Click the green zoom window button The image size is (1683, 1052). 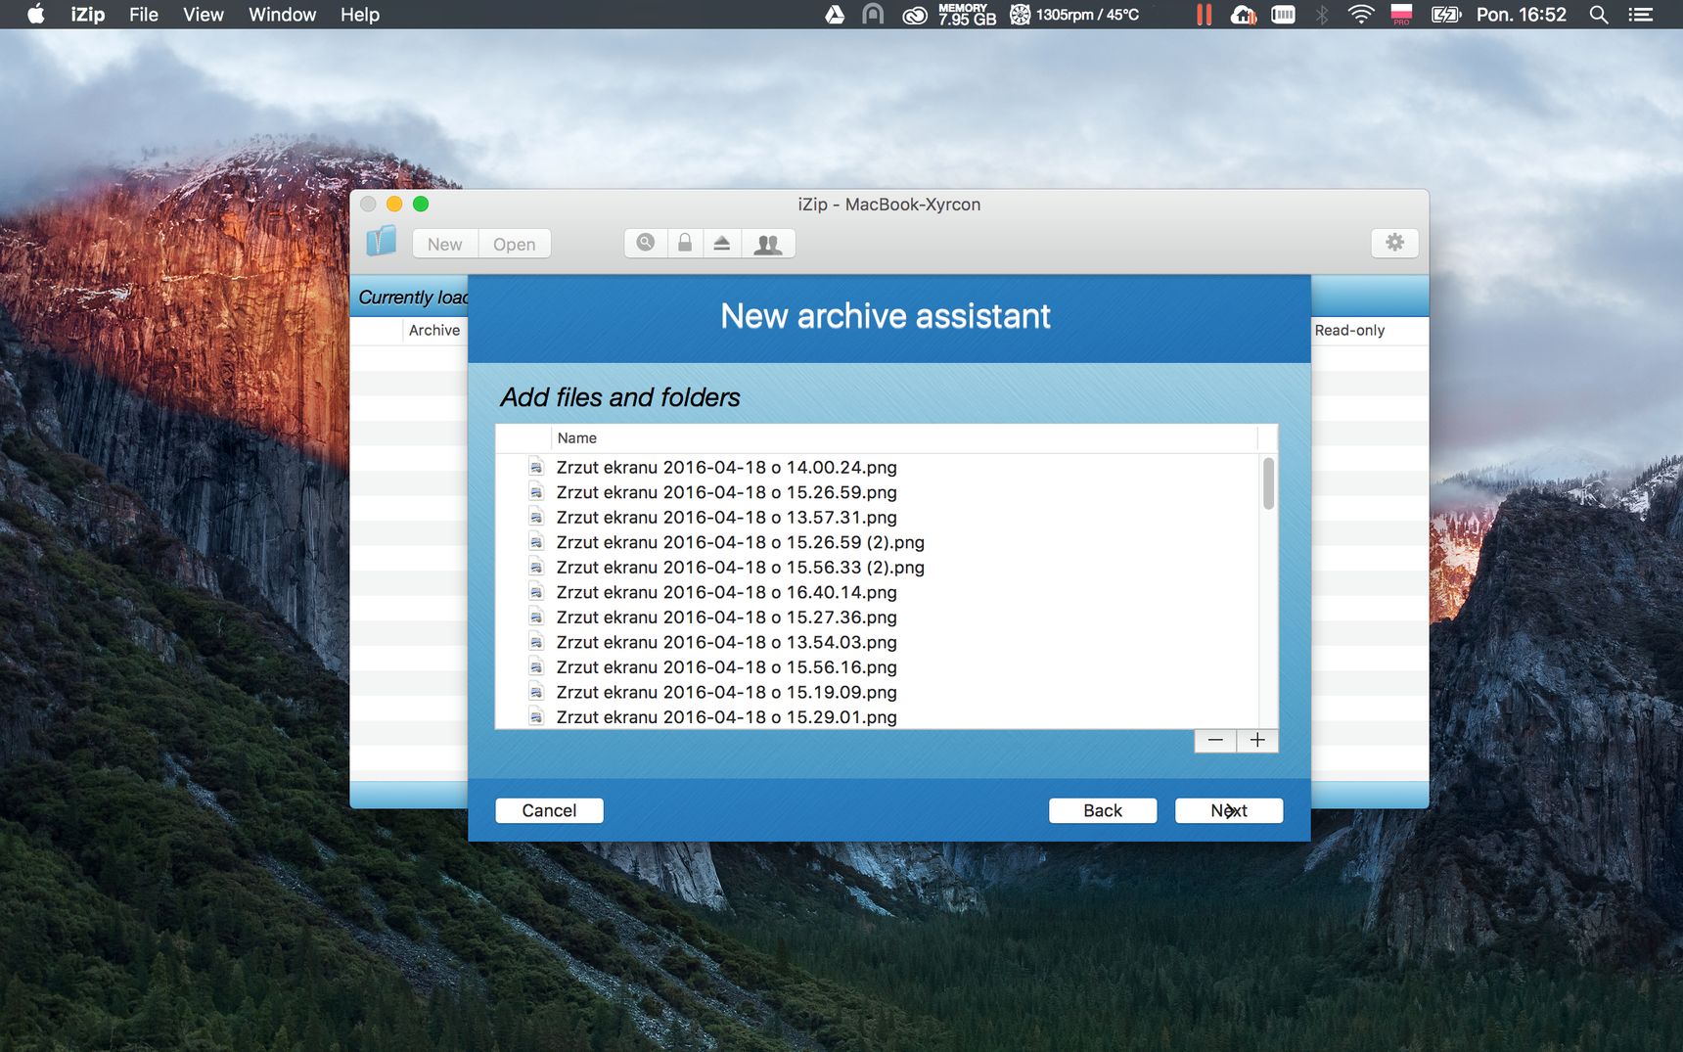click(421, 204)
